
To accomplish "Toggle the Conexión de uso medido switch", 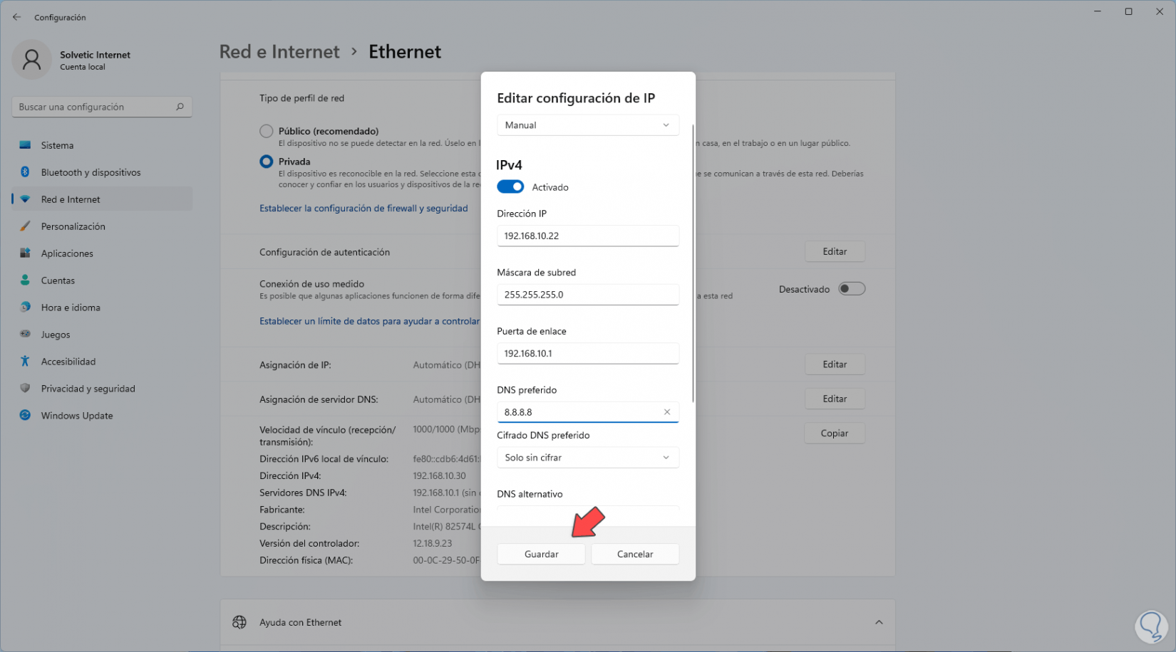I will 852,289.
